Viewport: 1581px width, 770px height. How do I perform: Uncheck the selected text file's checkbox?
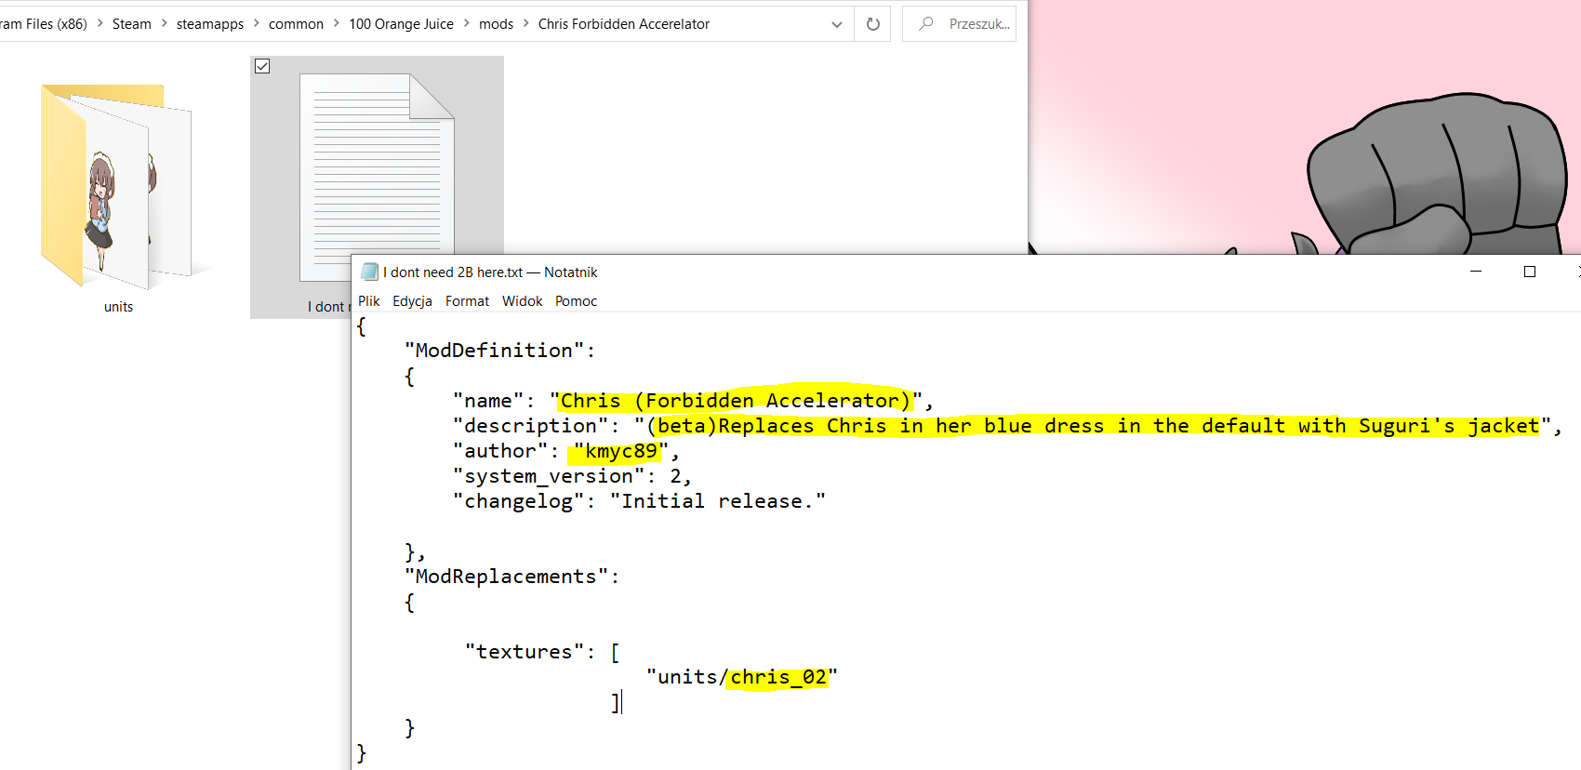[x=262, y=66]
